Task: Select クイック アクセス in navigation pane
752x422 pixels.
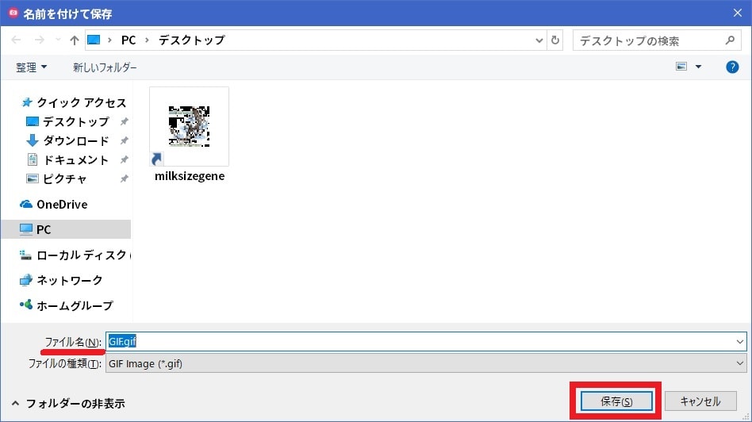Action: pos(75,102)
